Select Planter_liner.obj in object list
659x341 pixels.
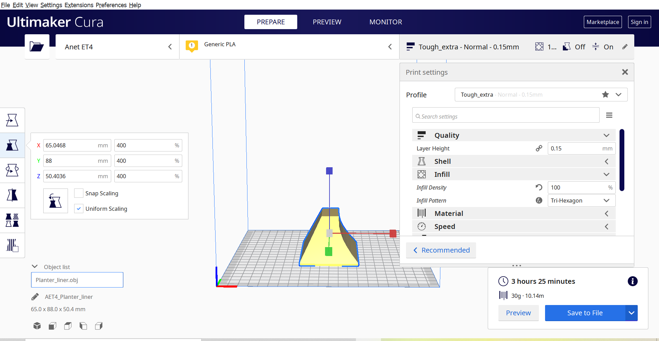tap(77, 280)
